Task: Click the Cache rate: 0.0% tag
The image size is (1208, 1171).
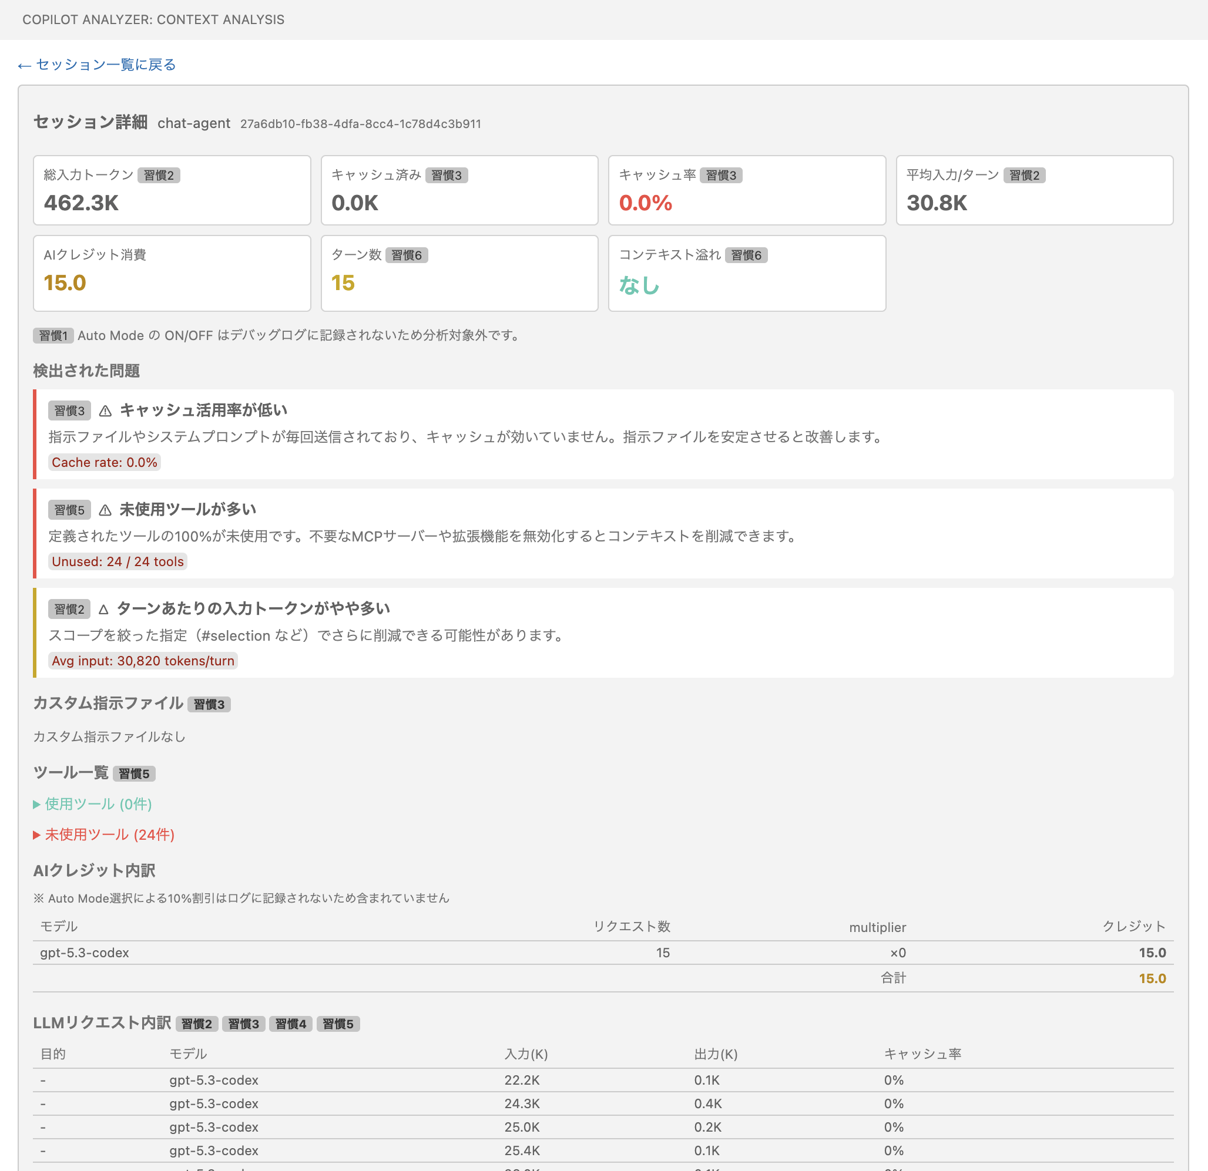Action: coord(105,463)
